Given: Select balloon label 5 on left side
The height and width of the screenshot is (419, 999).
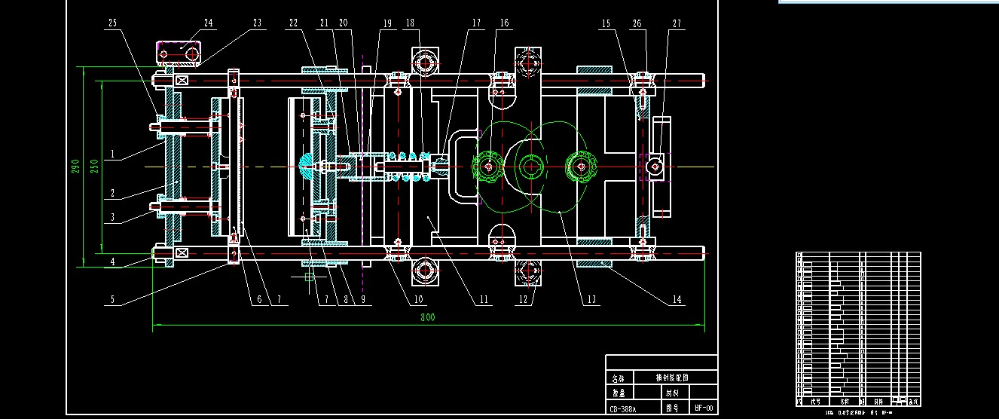Looking at the screenshot, I should point(112,300).
